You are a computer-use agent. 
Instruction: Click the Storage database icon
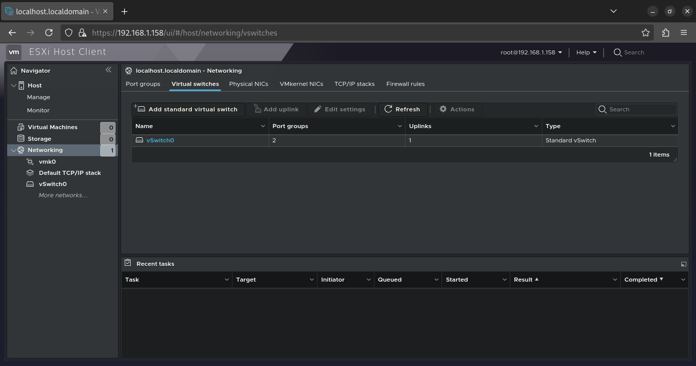coord(21,138)
